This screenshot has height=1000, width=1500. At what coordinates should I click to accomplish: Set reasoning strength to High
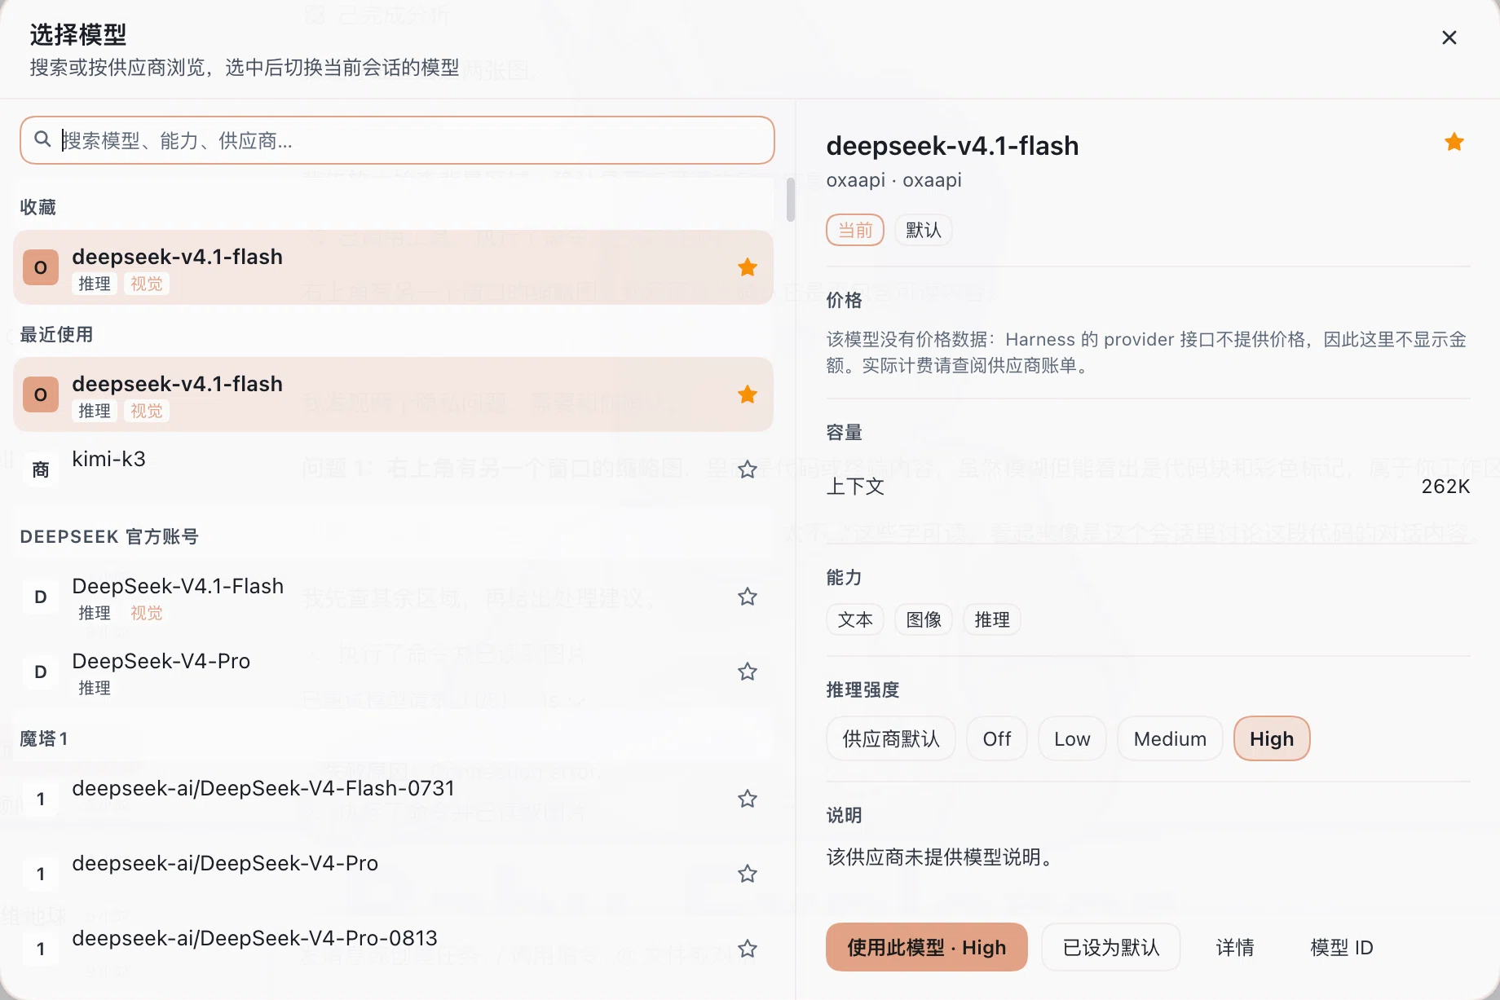click(x=1272, y=738)
